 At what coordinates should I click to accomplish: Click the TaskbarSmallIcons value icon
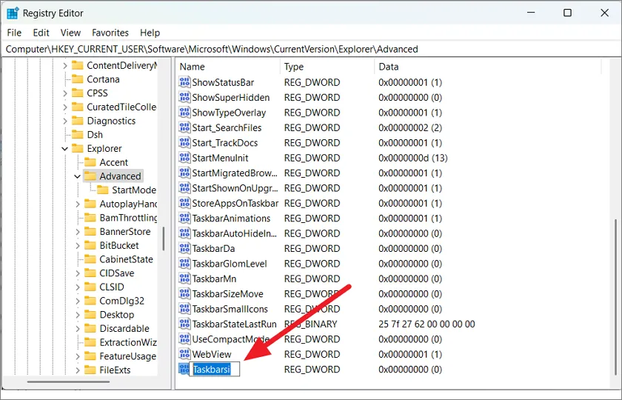coord(184,309)
